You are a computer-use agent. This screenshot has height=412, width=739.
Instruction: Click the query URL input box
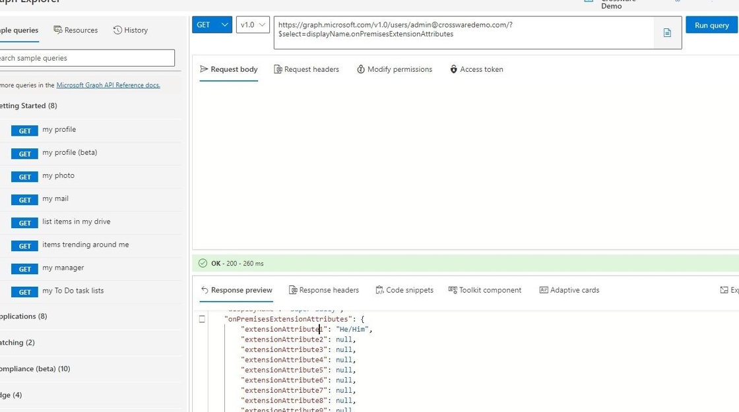tap(464, 32)
